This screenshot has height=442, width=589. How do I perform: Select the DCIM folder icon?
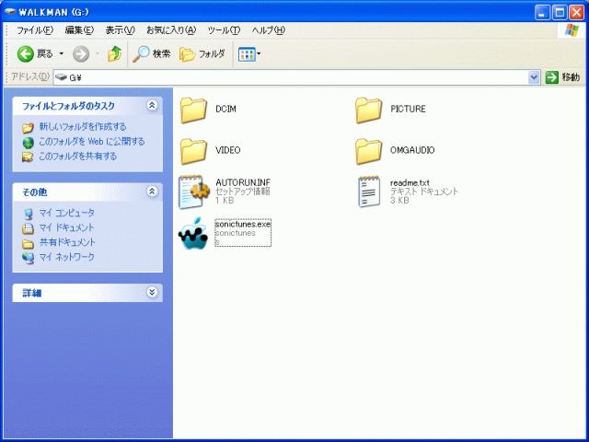coord(193,110)
